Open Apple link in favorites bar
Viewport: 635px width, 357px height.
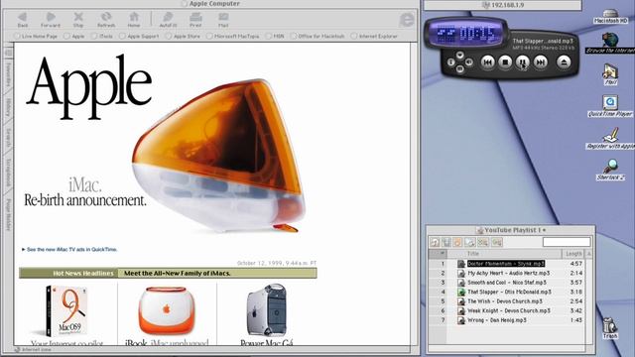74,36
